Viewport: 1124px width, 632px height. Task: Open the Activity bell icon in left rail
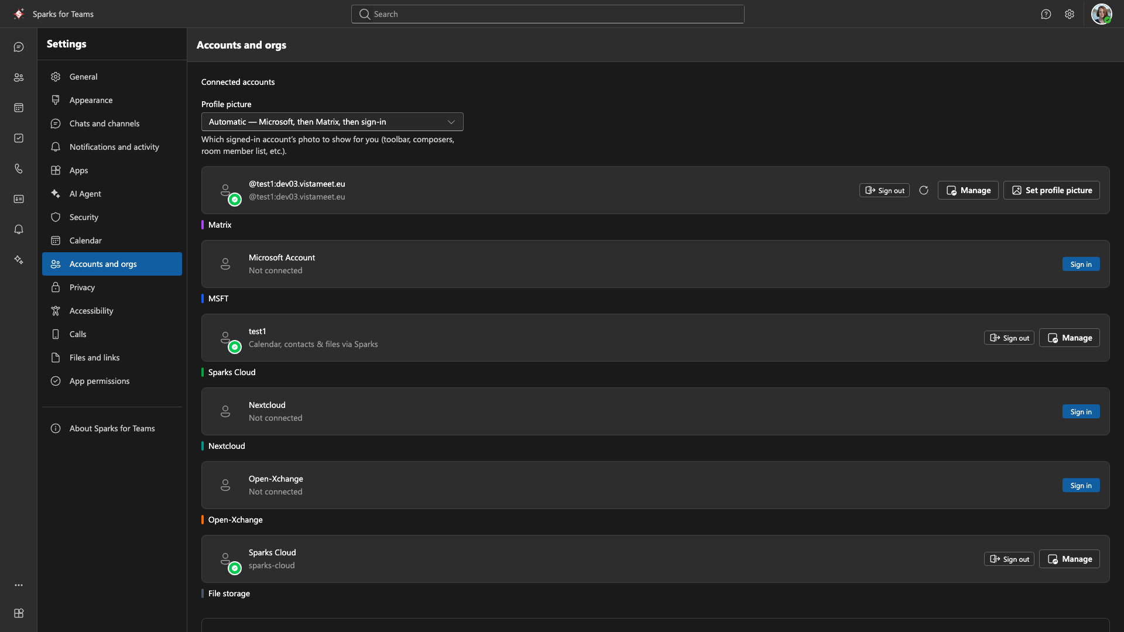pos(19,229)
